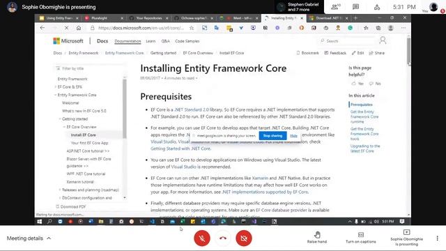This screenshot has width=446, height=251.
Task: Show participants list icon
Action: (x=335, y=7)
